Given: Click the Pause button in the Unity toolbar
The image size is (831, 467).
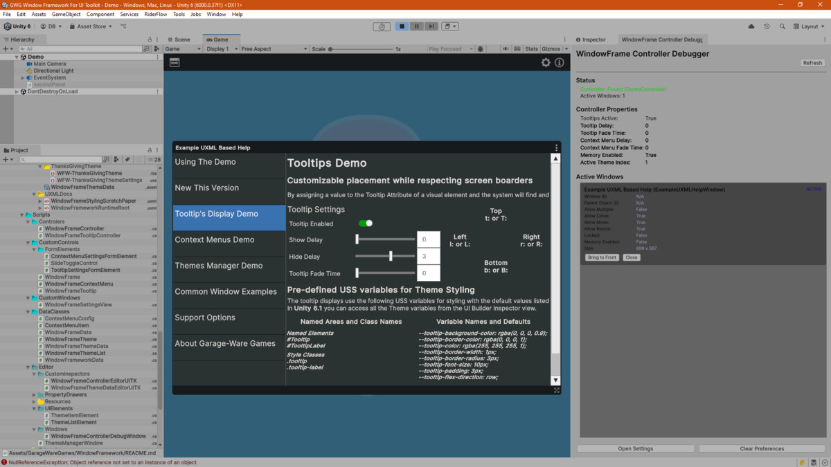Looking at the screenshot, I should [416, 26].
